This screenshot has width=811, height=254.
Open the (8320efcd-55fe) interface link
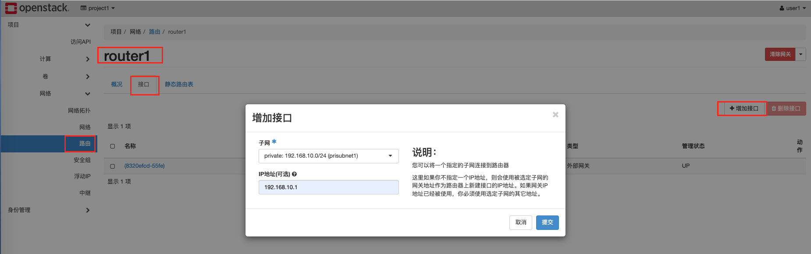pos(145,166)
